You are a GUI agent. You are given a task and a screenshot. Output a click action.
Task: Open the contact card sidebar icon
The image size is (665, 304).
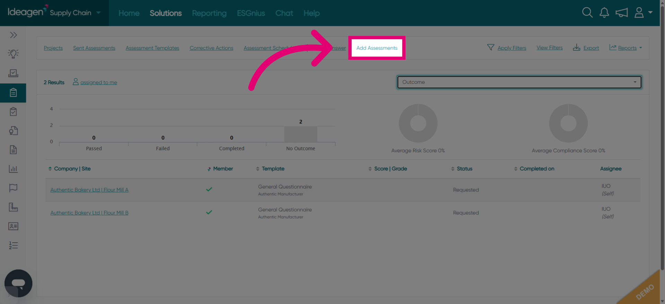pyautogui.click(x=13, y=226)
